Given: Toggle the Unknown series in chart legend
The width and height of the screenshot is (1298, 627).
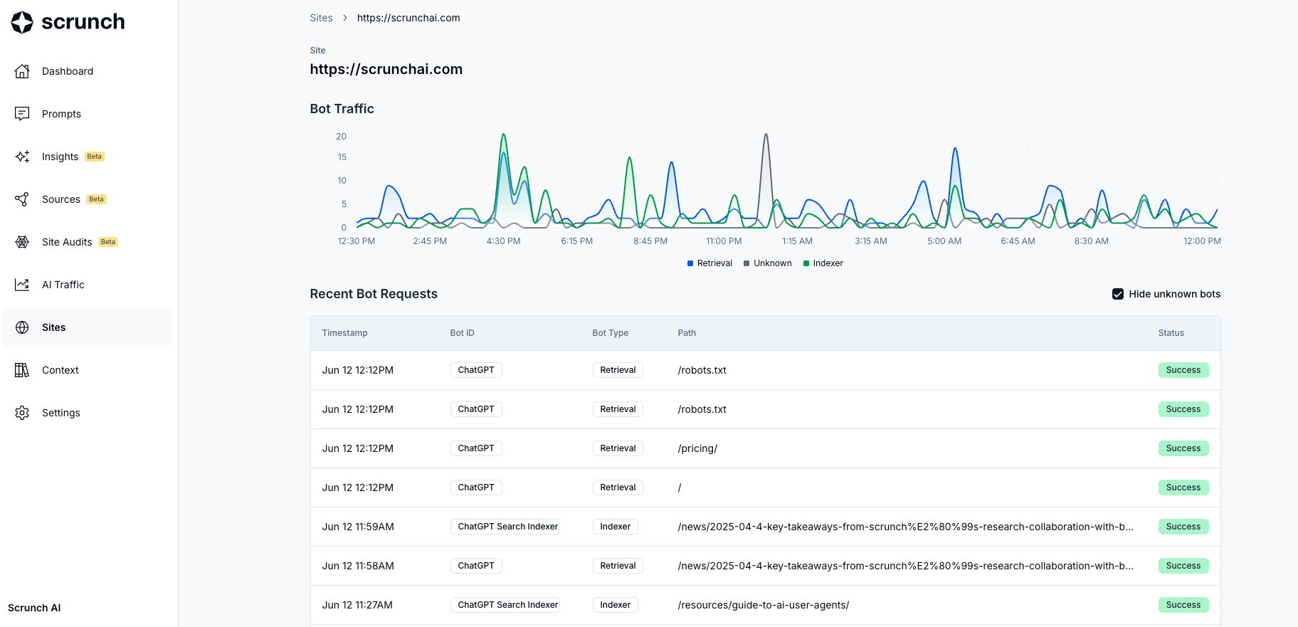Looking at the screenshot, I should tap(767, 263).
